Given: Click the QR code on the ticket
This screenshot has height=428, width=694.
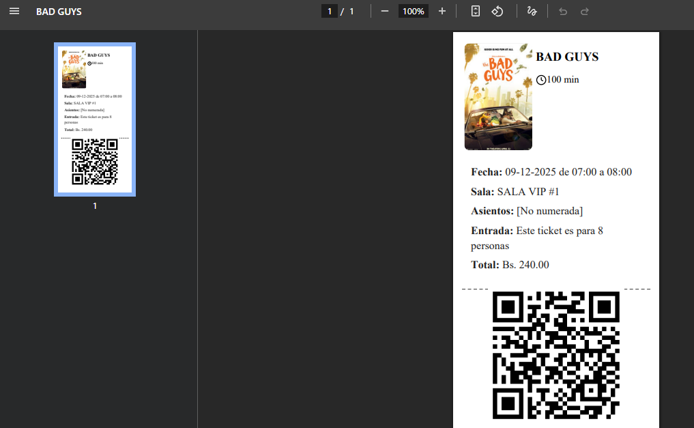Looking at the screenshot, I should (x=555, y=354).
